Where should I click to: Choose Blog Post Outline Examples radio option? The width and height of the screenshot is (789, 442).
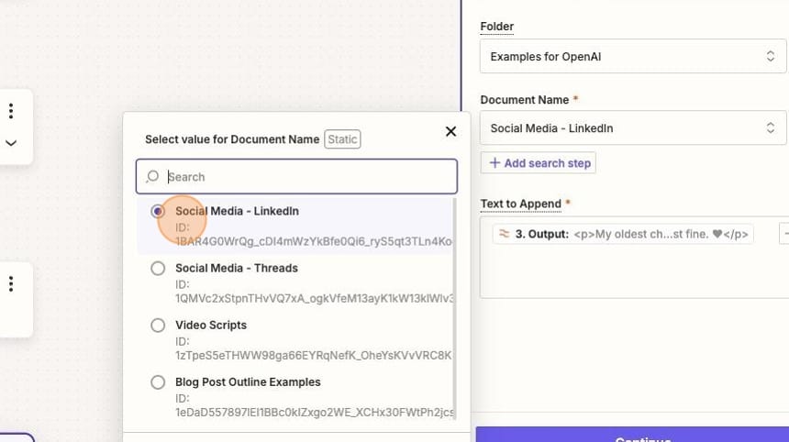tap(158, 382)
